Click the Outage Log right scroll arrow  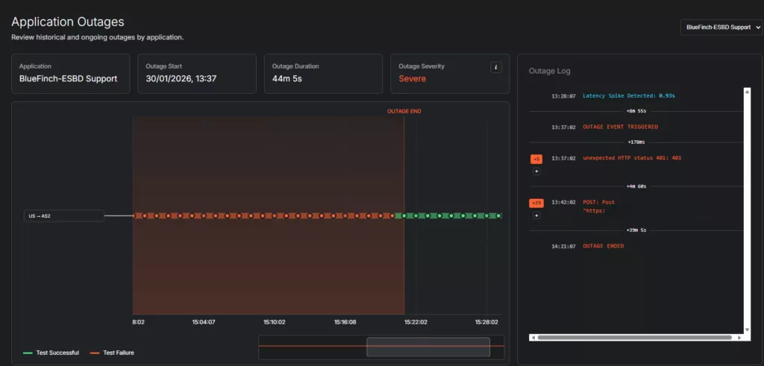pos(739,337)
